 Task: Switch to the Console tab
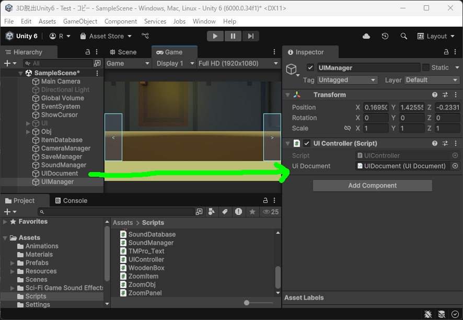click(72, 201)
